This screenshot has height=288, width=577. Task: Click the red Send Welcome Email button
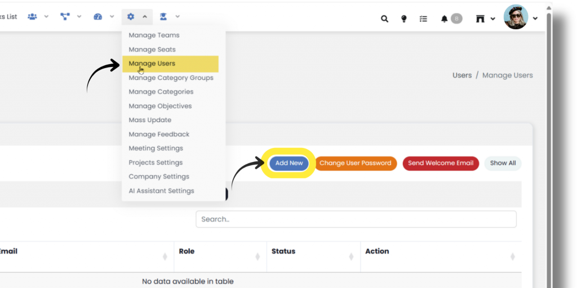(441, 163)
